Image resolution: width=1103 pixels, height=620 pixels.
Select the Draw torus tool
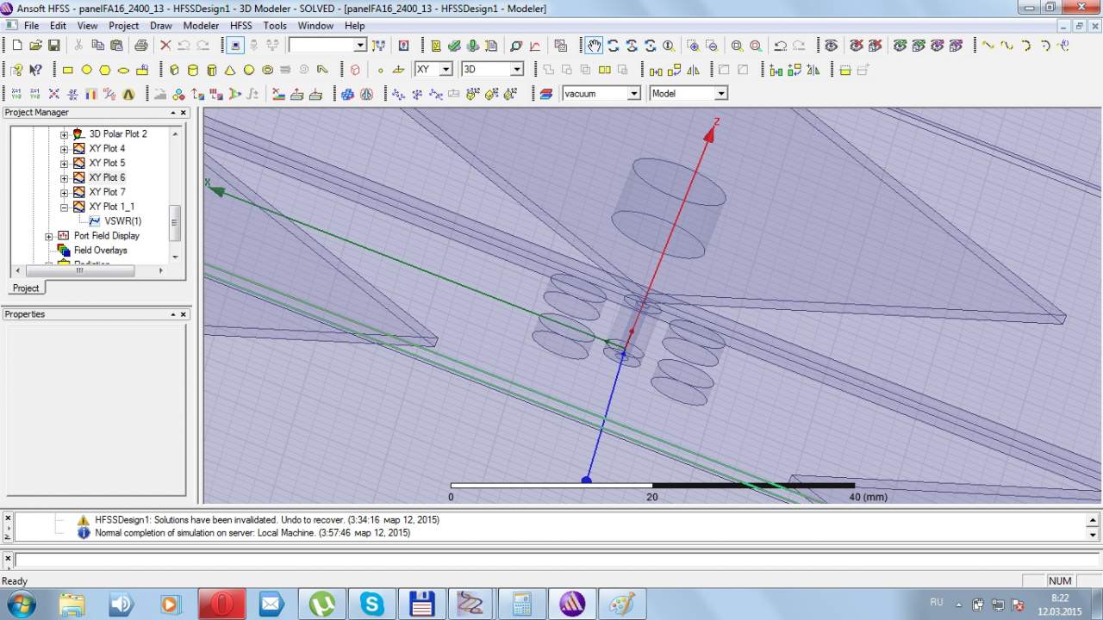(267, 70)
